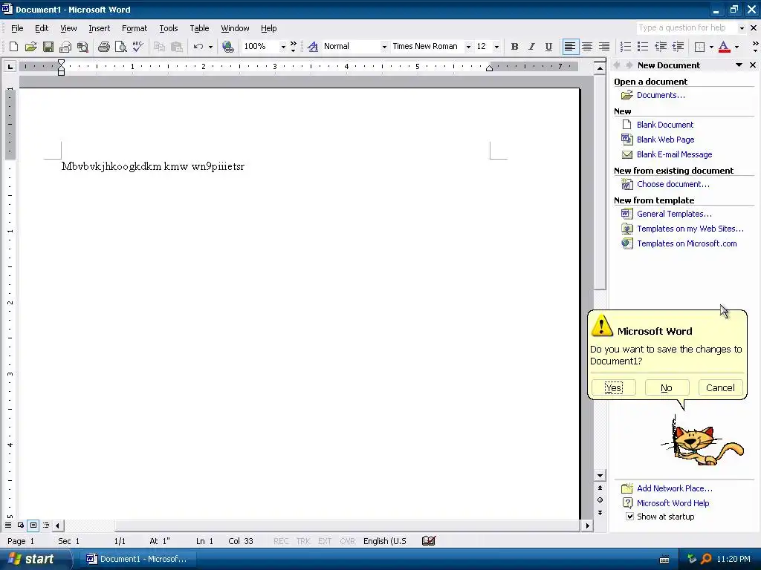Set Align Right paragraph alignment
This screenshot has height=570, width=761.
point(603,47)
